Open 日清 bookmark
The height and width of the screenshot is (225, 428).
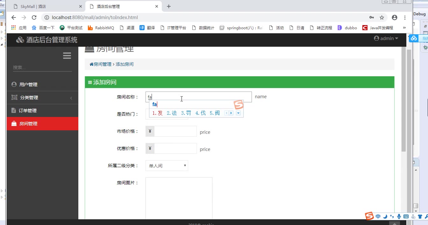(296, 28)
